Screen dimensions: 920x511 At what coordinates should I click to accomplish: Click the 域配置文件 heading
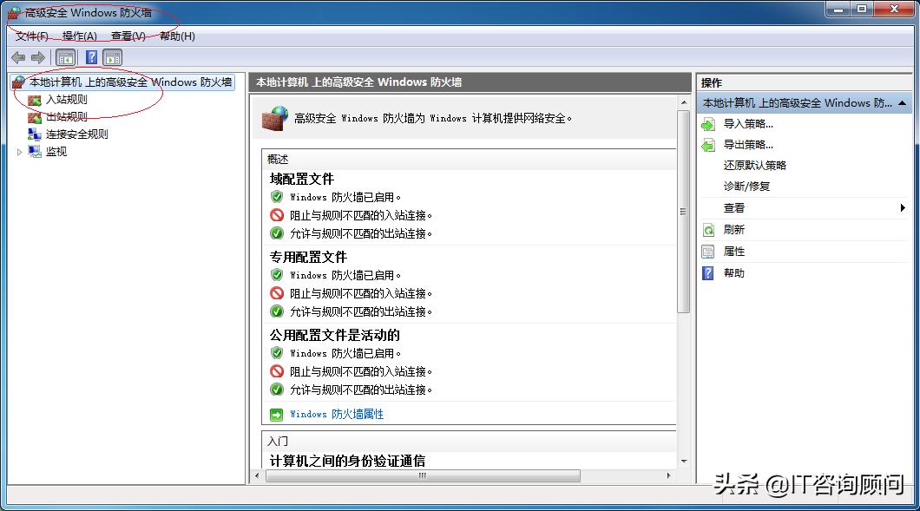[301, 179]
